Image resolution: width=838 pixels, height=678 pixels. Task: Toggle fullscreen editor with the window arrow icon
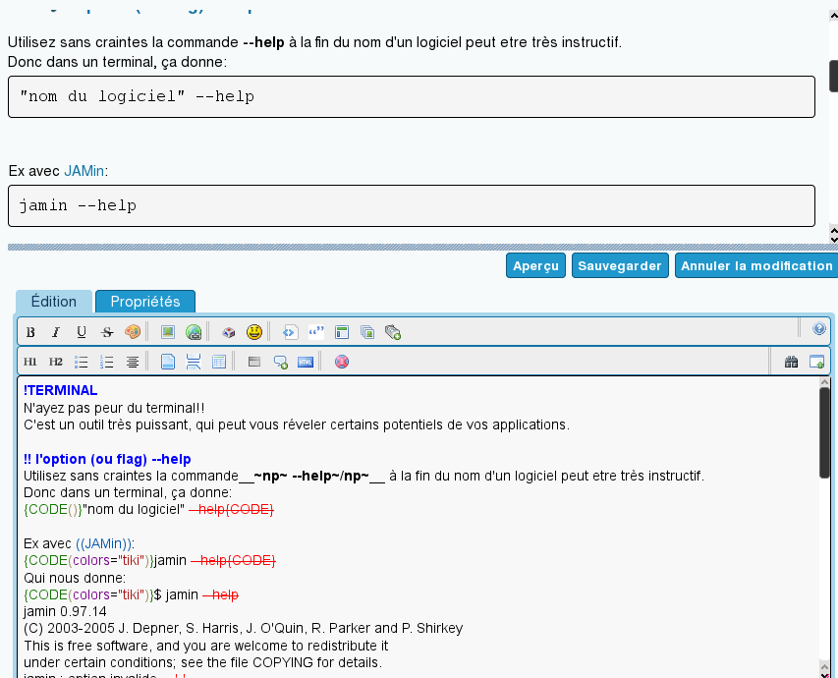(816, 362)
